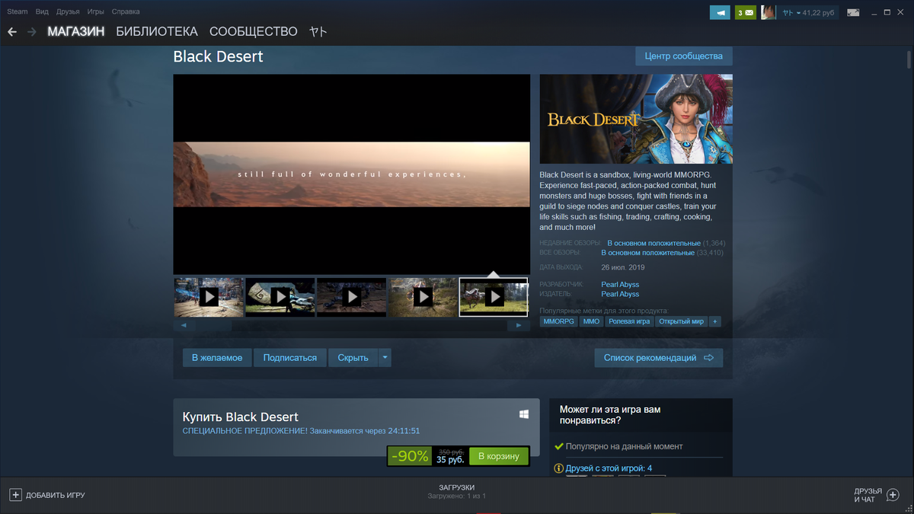Image resolution: width=914 pixels, height=514 pixels.
Task: Add more tags with the plus button
Action: (x=714, y=321)
